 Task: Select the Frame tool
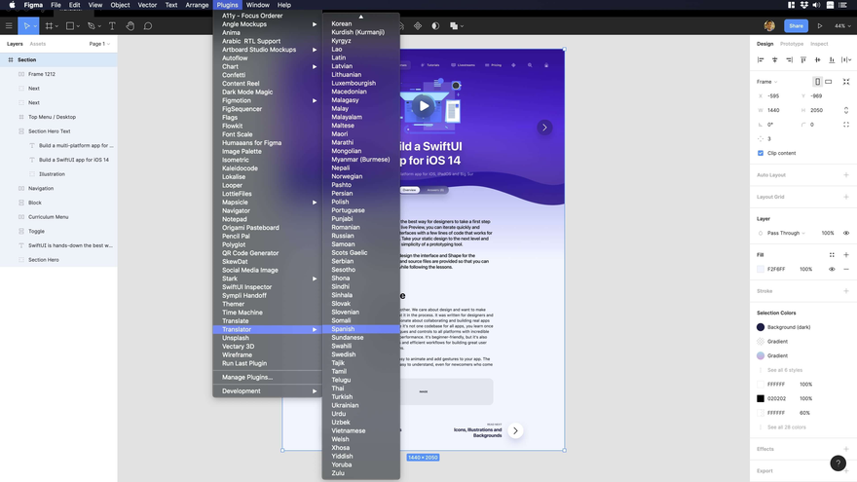point(49,25)
